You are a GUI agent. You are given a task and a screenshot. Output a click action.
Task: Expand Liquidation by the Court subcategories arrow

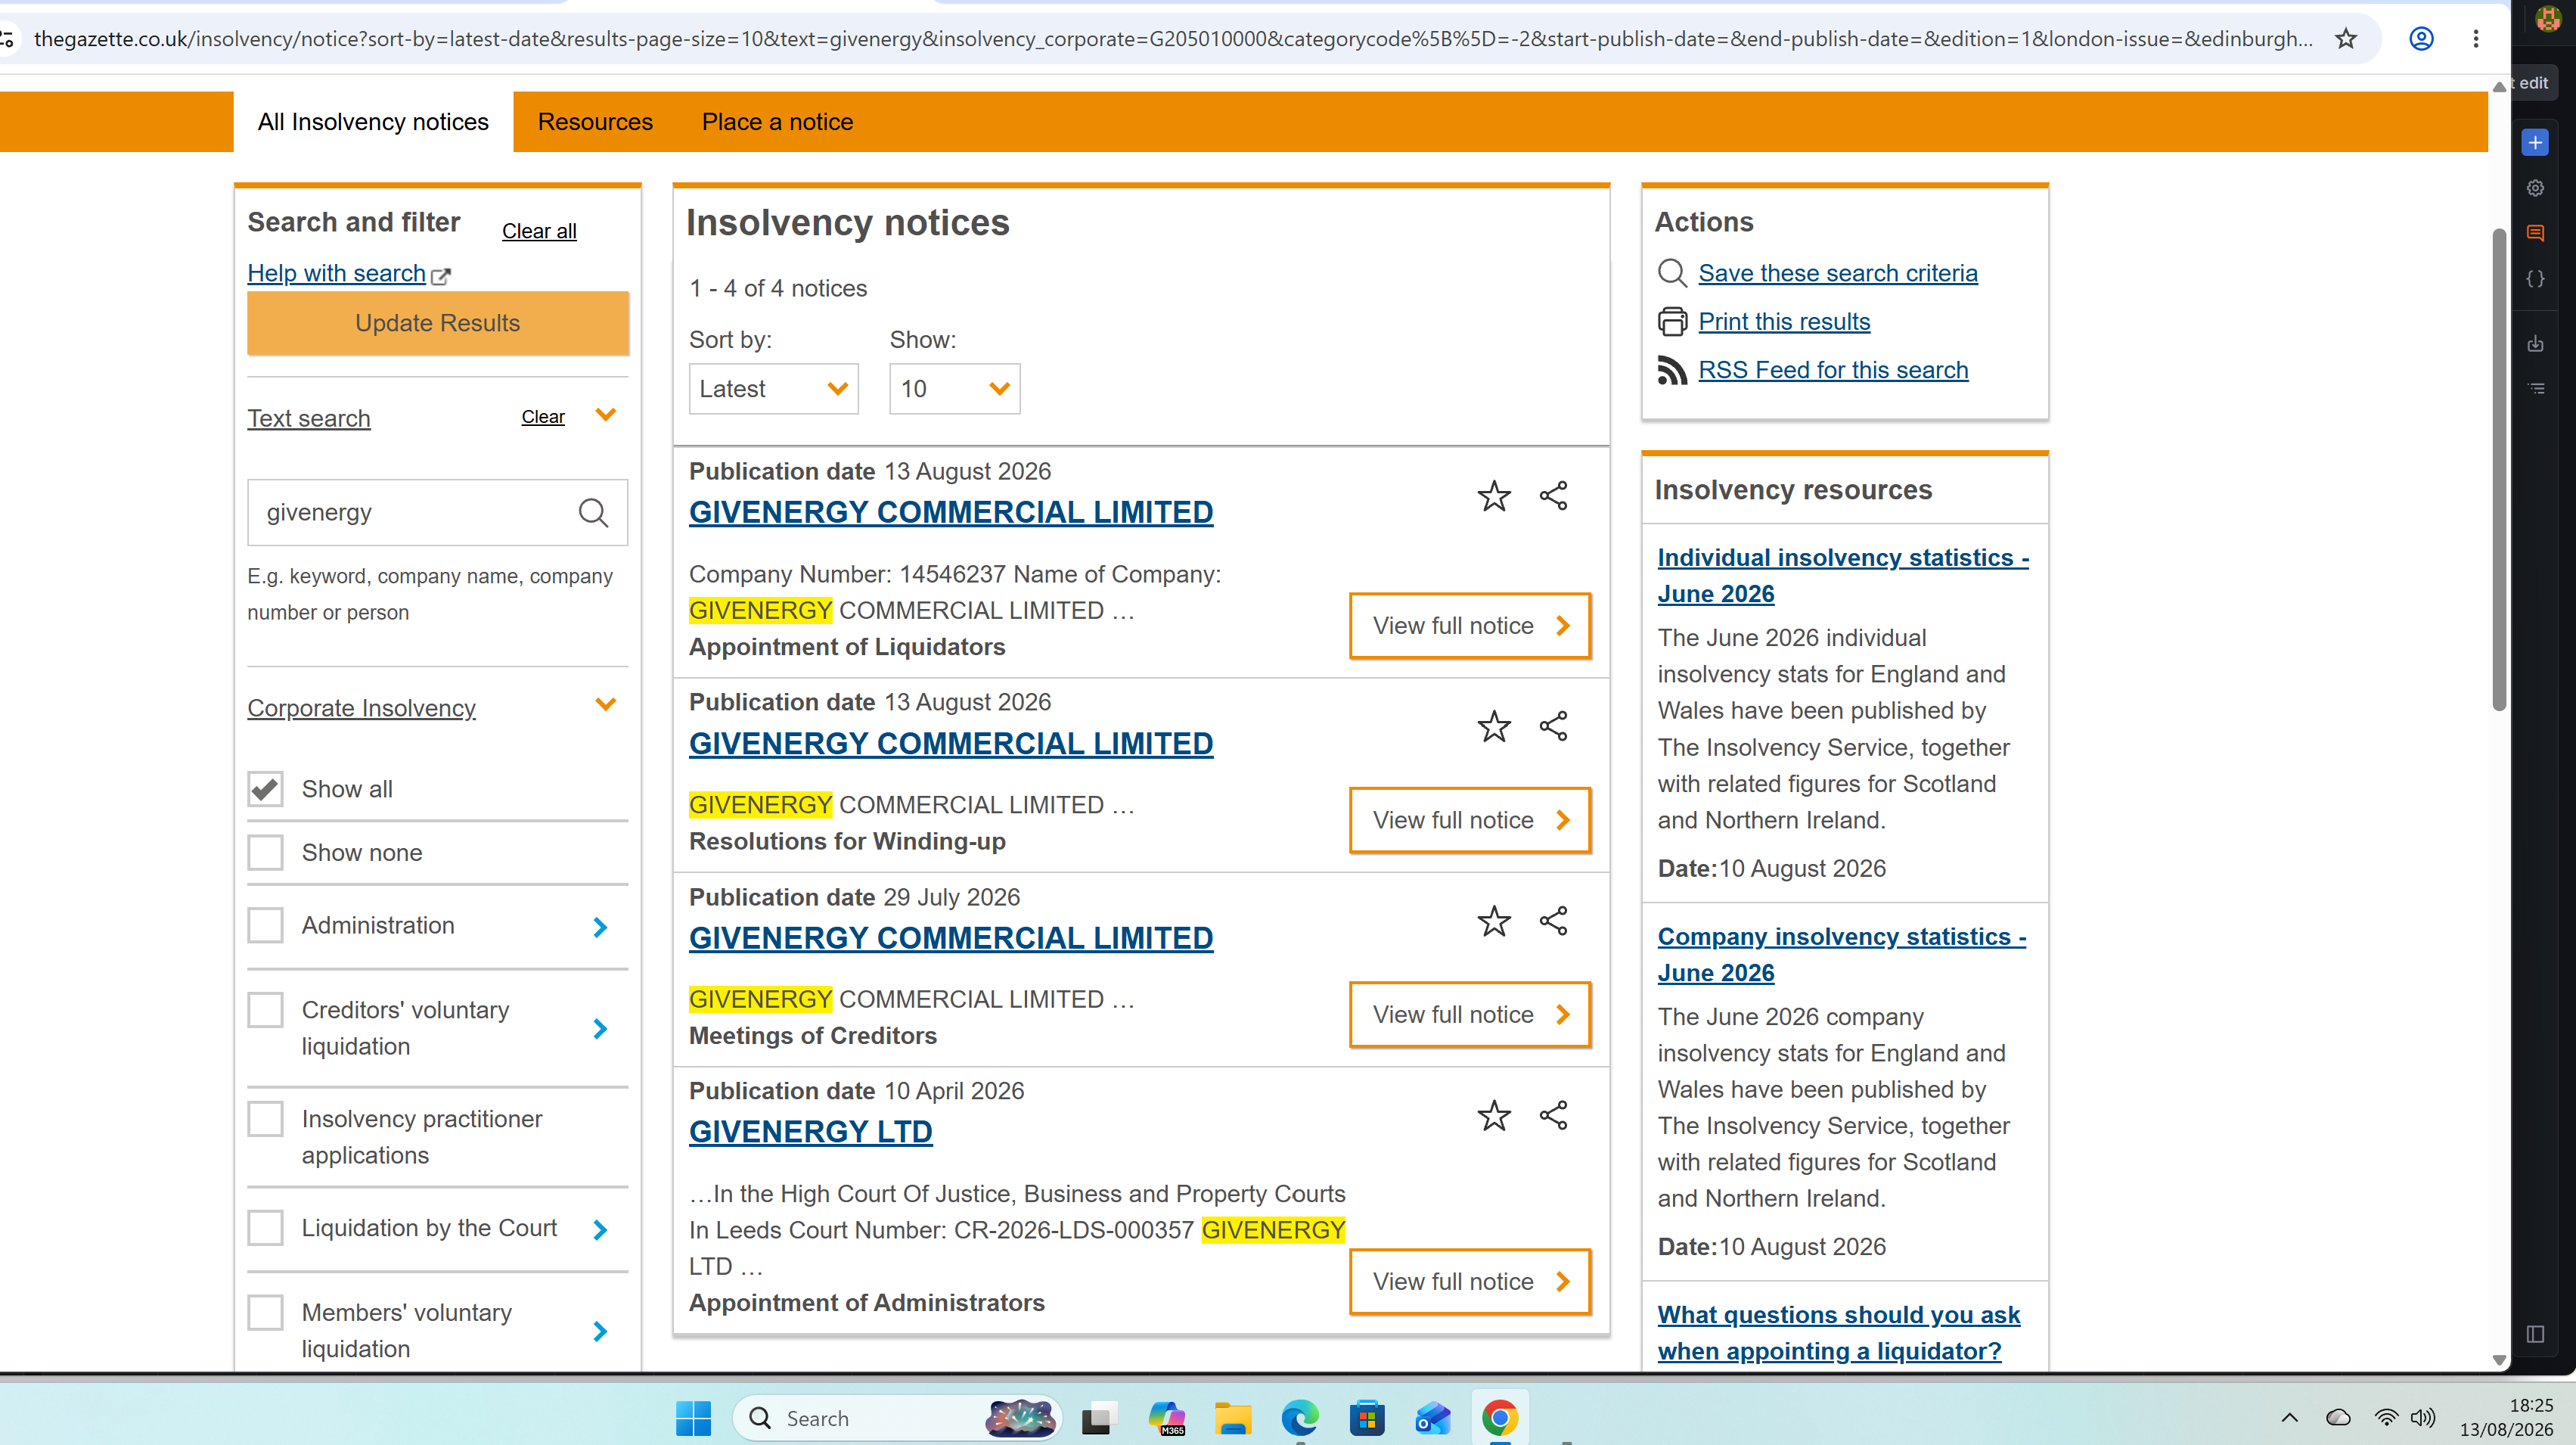pyautogui.click(x=600, y=1230)
